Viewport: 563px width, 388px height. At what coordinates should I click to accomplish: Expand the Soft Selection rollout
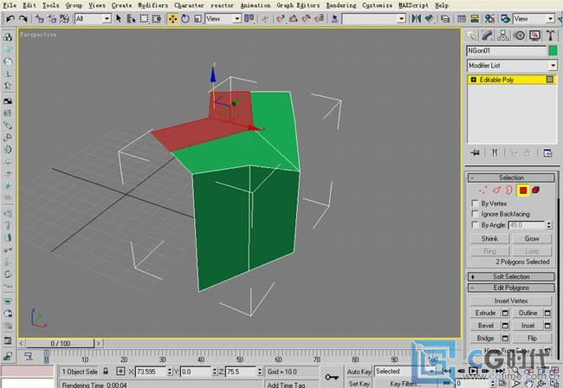tap(511, 276)
